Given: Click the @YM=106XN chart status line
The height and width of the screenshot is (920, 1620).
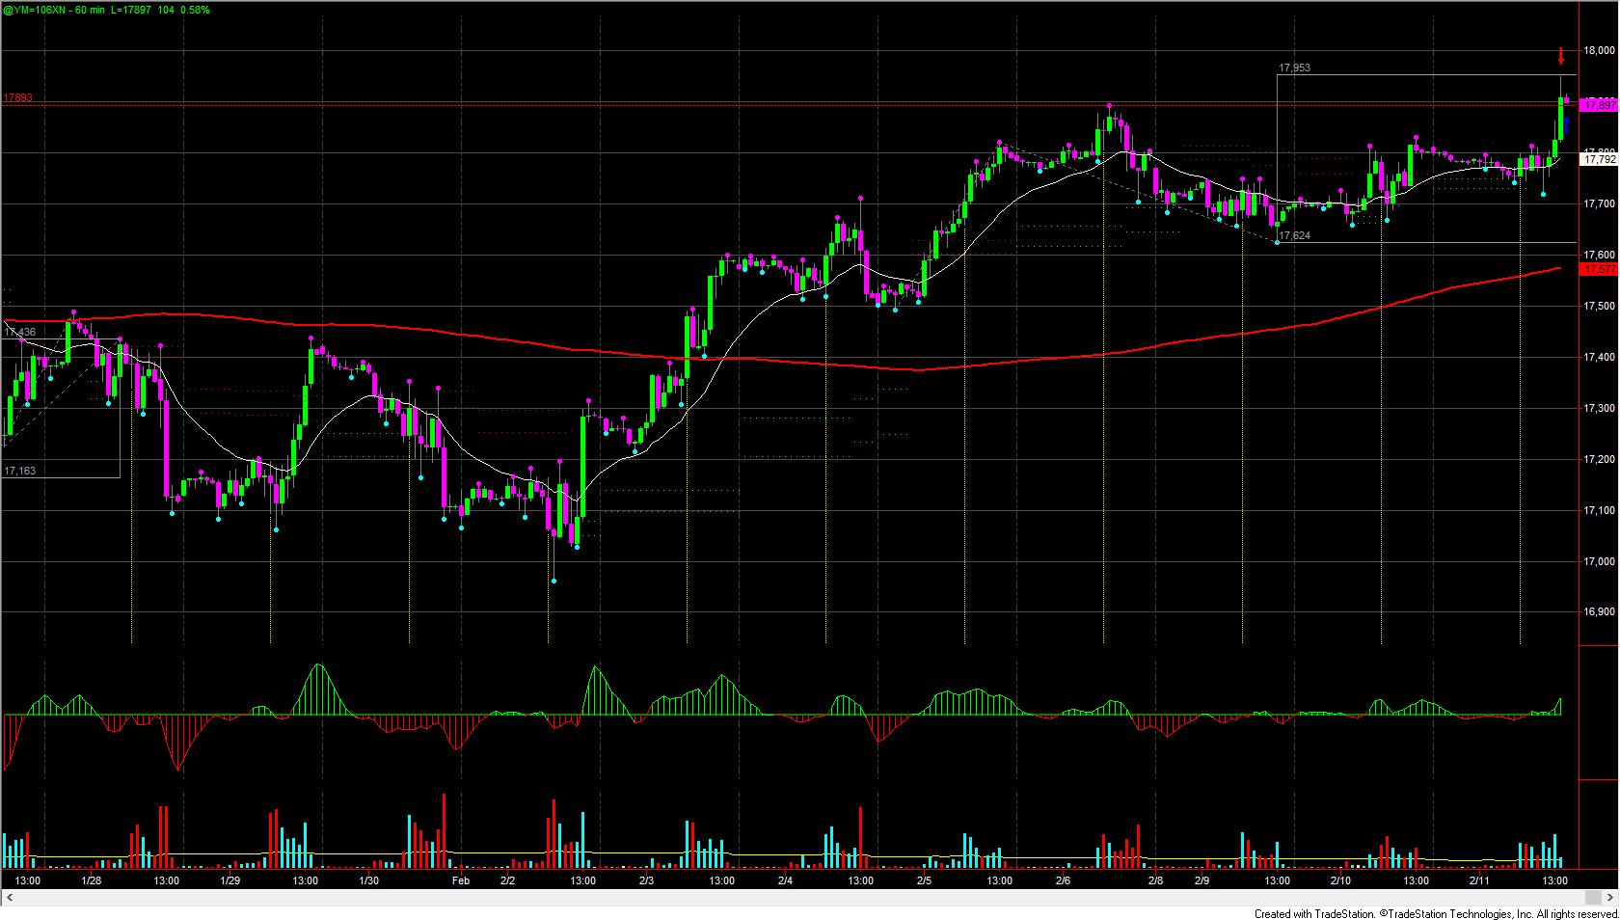Looking at the screenshot, I should pyautogui.click(x=108, y=9).
